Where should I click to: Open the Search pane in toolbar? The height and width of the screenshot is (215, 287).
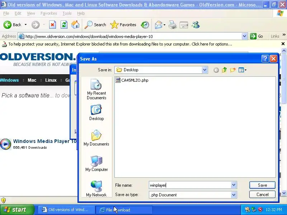(x=95, y=25)
